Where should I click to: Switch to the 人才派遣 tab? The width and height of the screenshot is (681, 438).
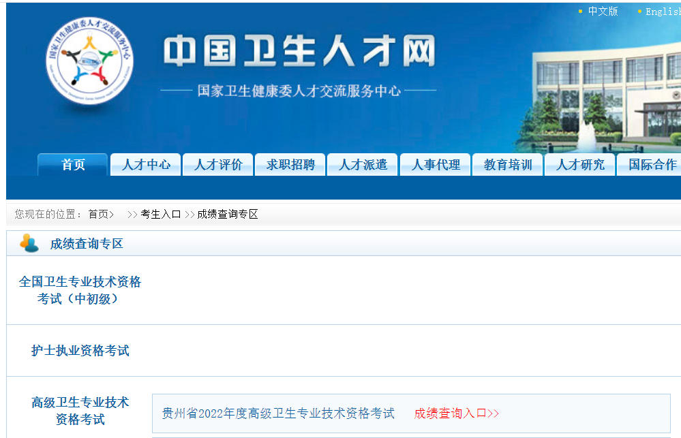(x=363, y=165)
